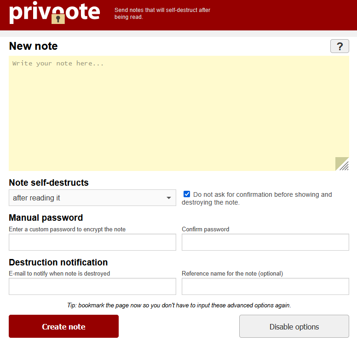Click the Privnote logo

click(54, 13)
